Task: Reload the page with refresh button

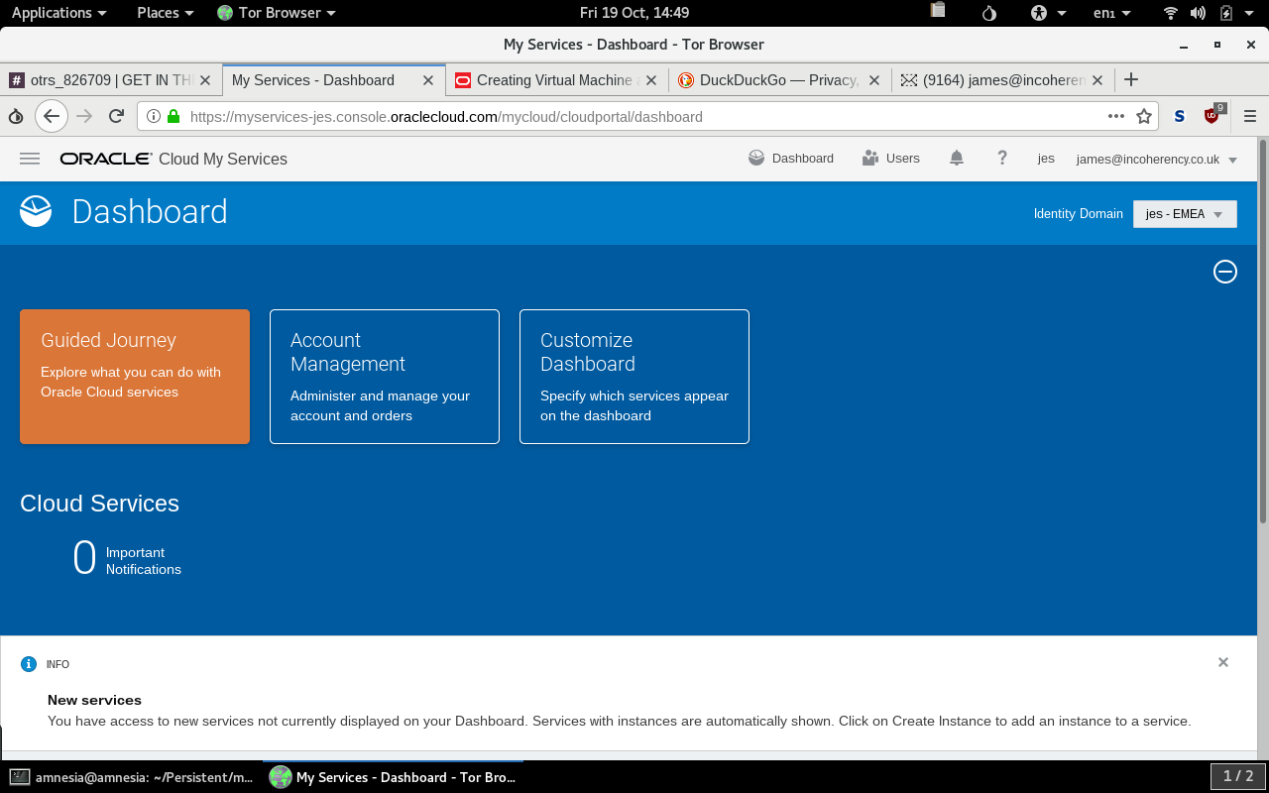Action: (x=116, y=116)
